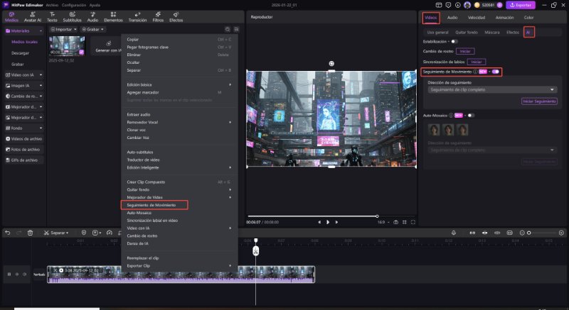This screenshot has height=310, width=569.
Task: Click the microphone icon in timeline toolbar
Action: [x=453, y=232]
